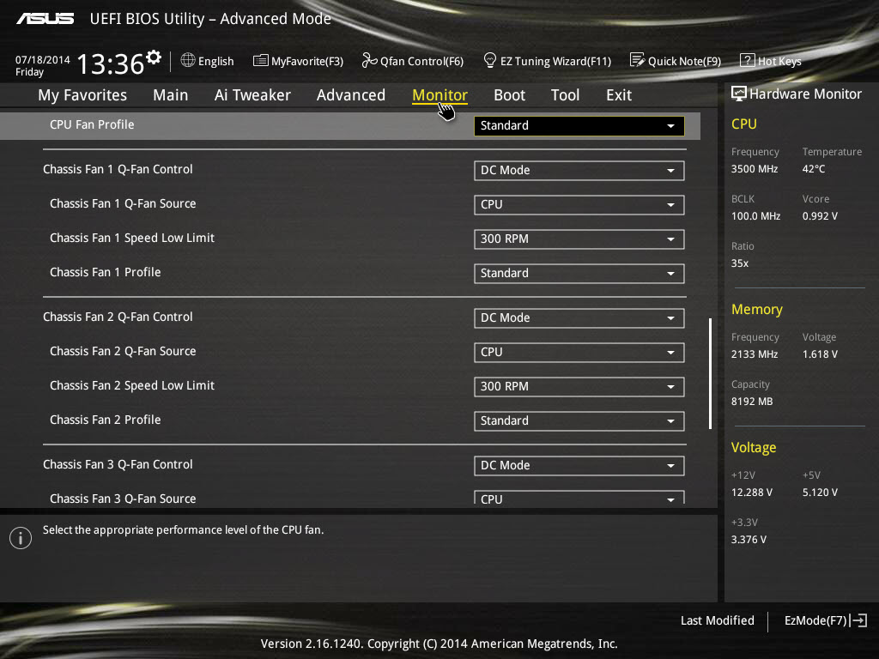Click the memory frequency value 2133 MHz
This screenshot has width=879, height=659.
tap(755, 354)
